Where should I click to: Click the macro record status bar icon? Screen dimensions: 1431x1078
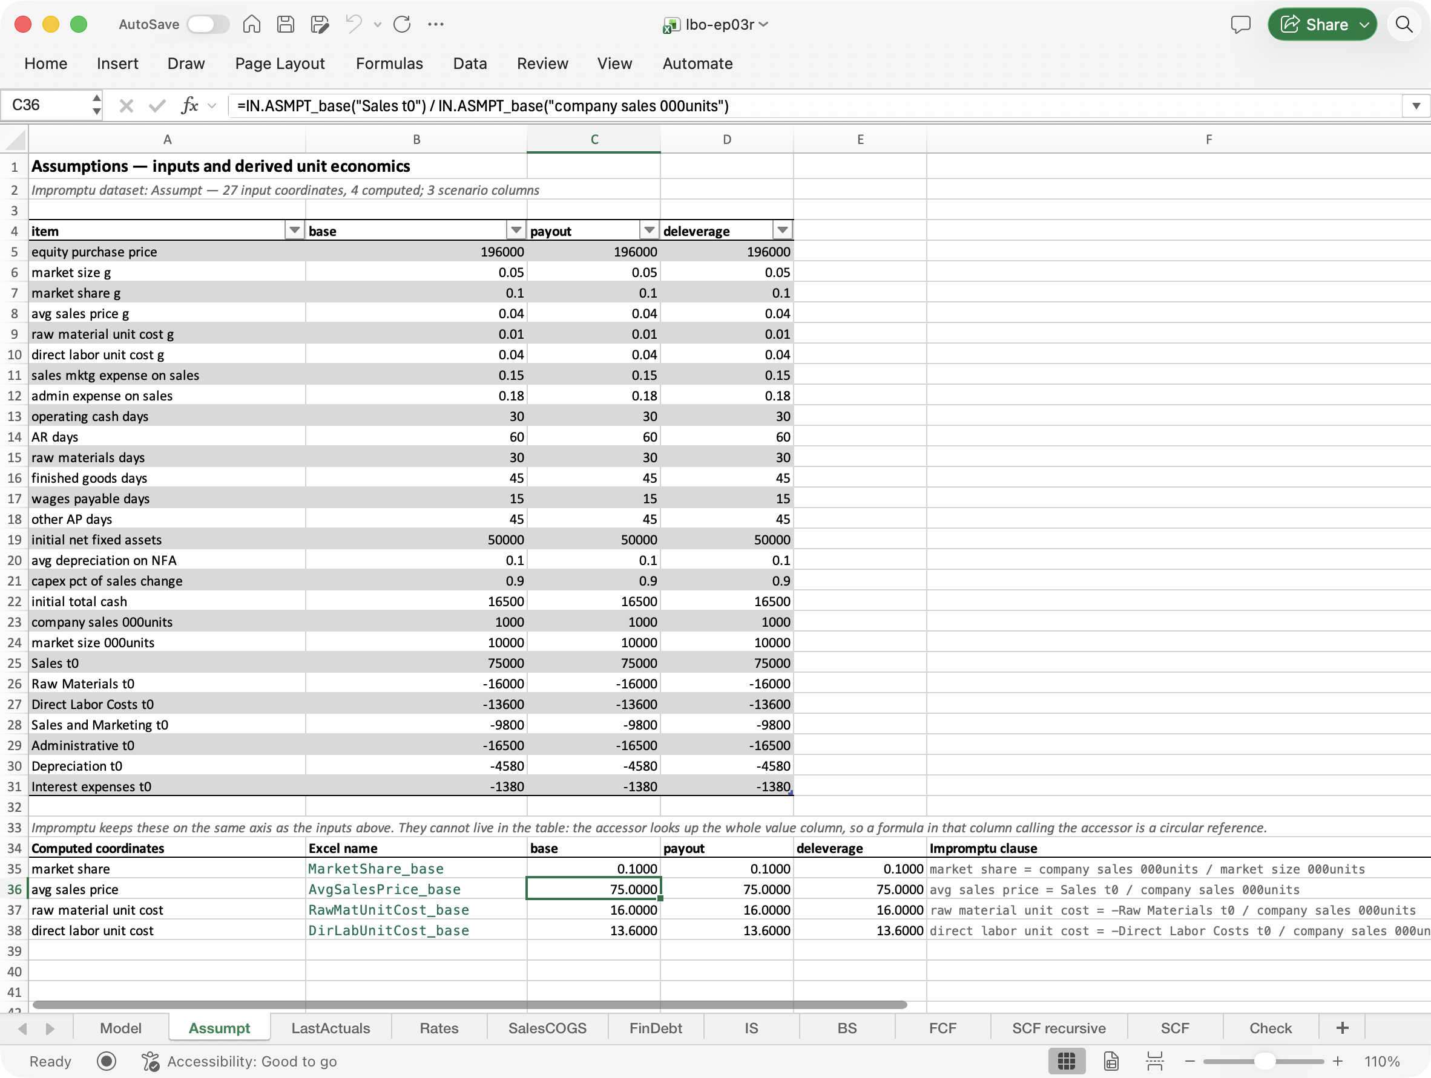(106, 1061)
